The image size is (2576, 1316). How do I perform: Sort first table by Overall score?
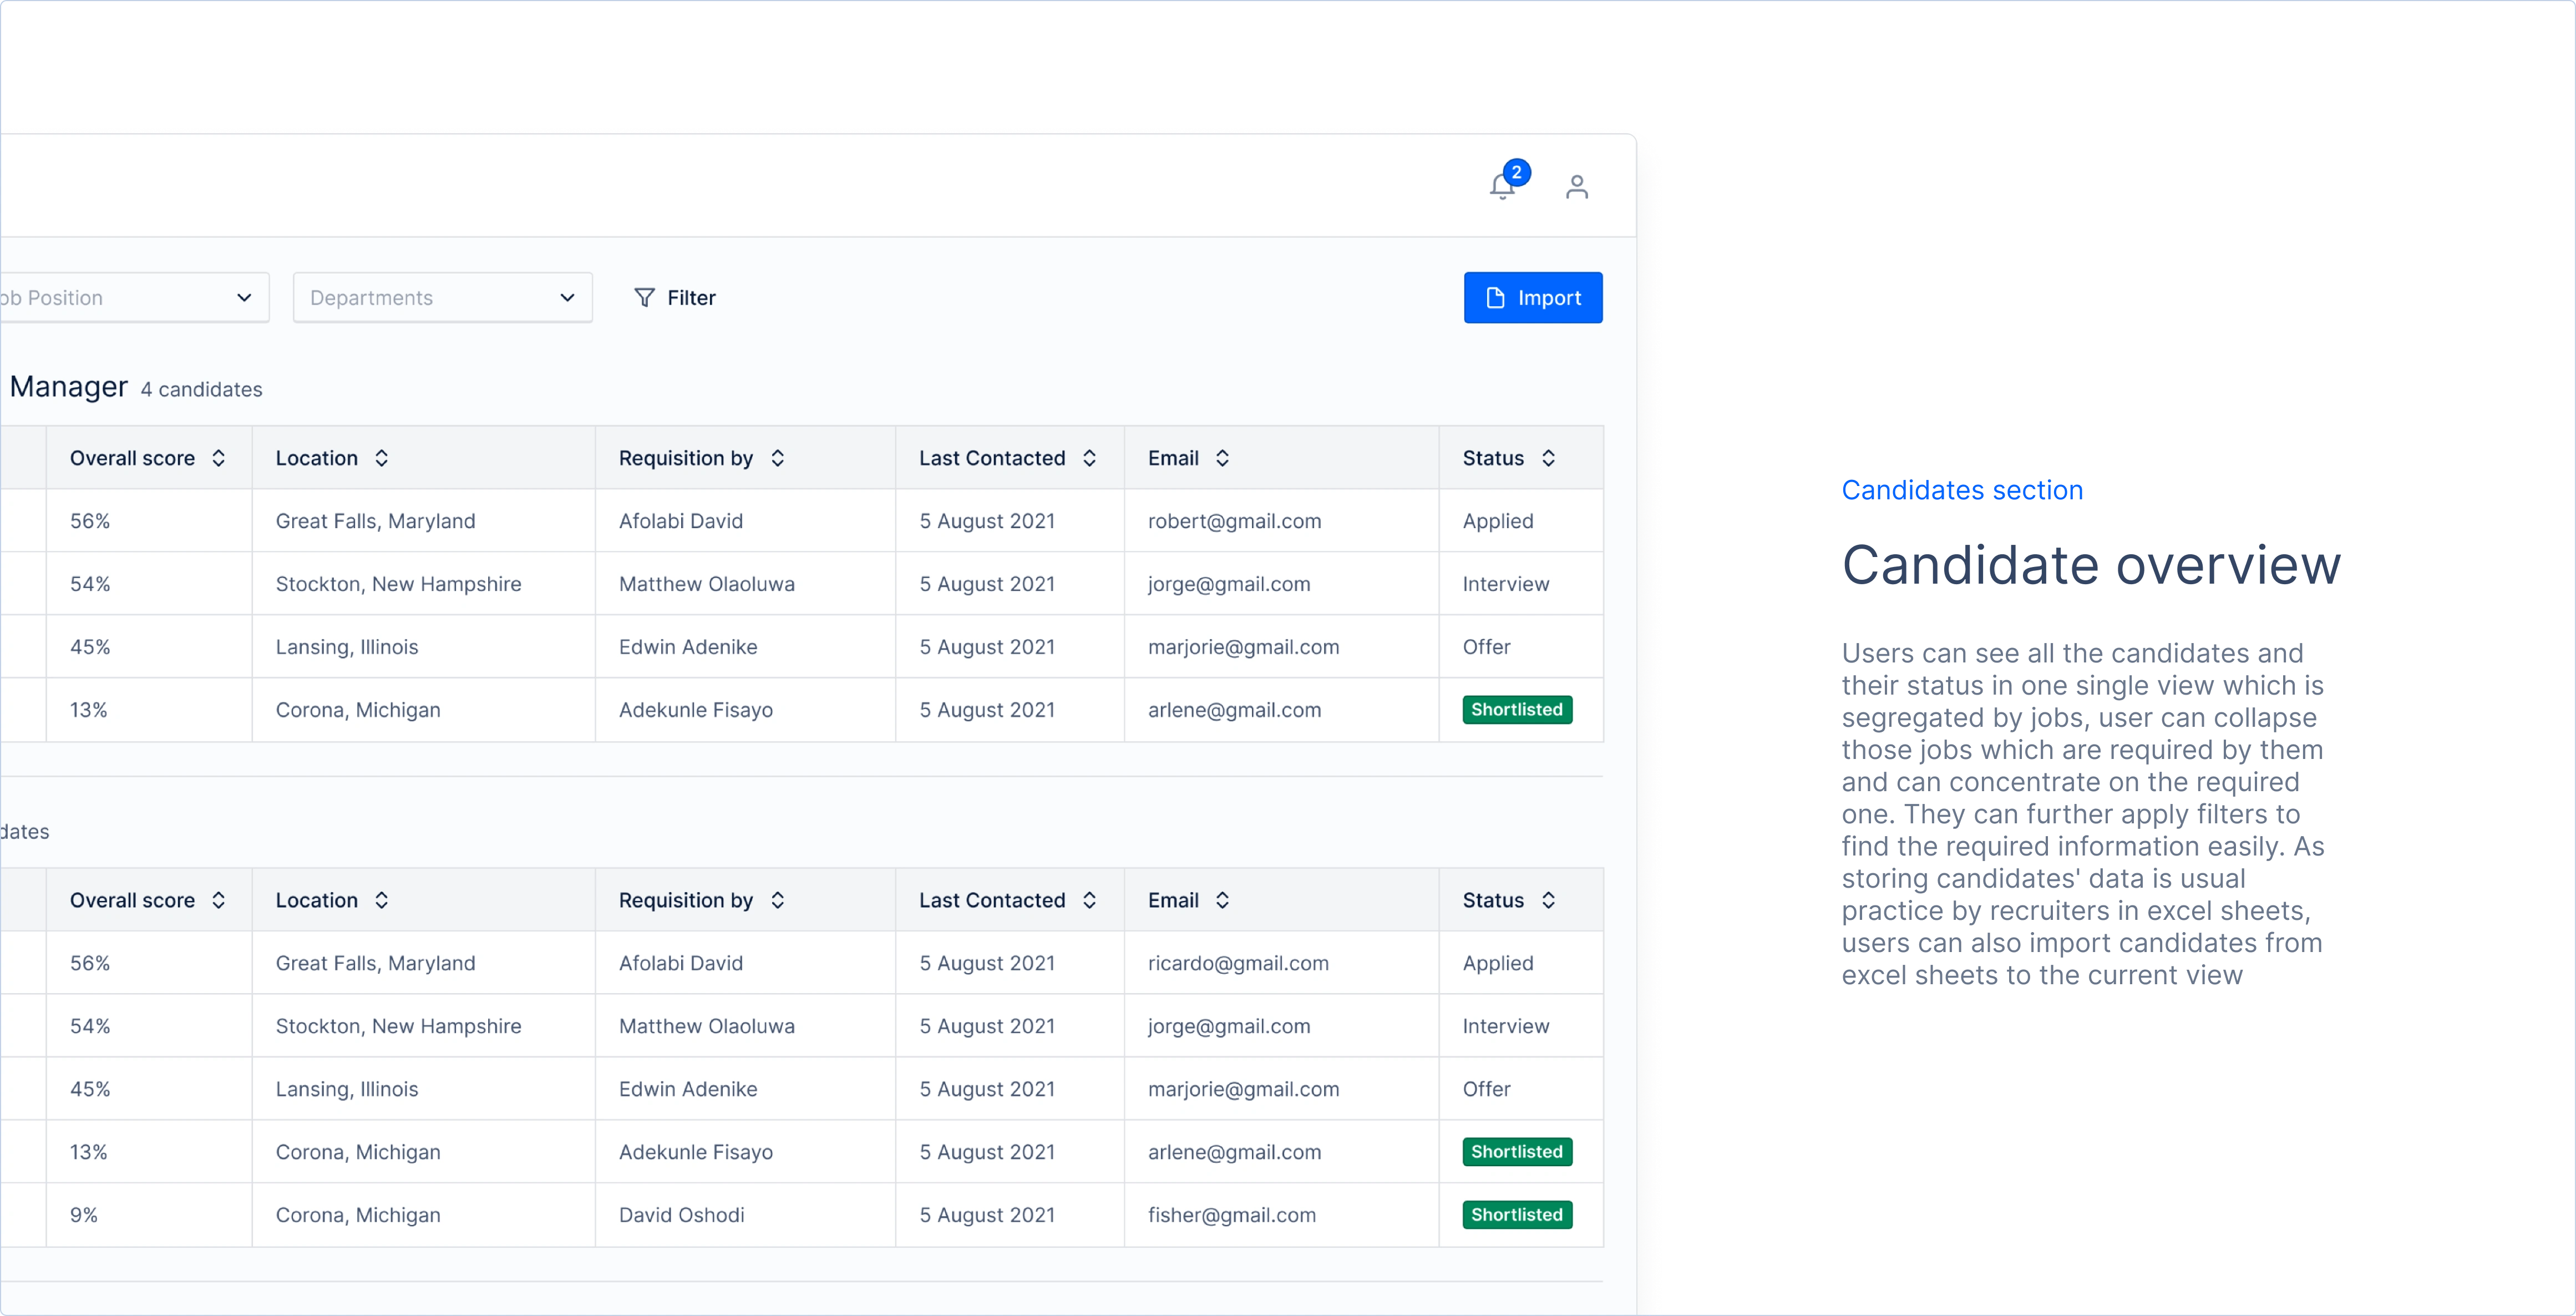point(218,458)
